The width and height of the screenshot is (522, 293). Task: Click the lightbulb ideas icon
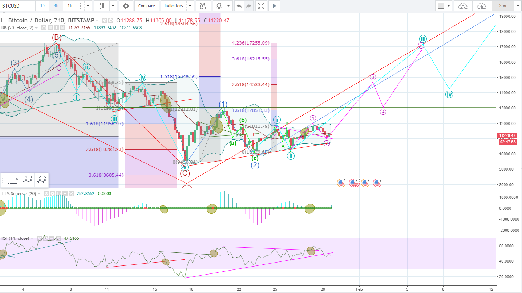pos(219,6)
